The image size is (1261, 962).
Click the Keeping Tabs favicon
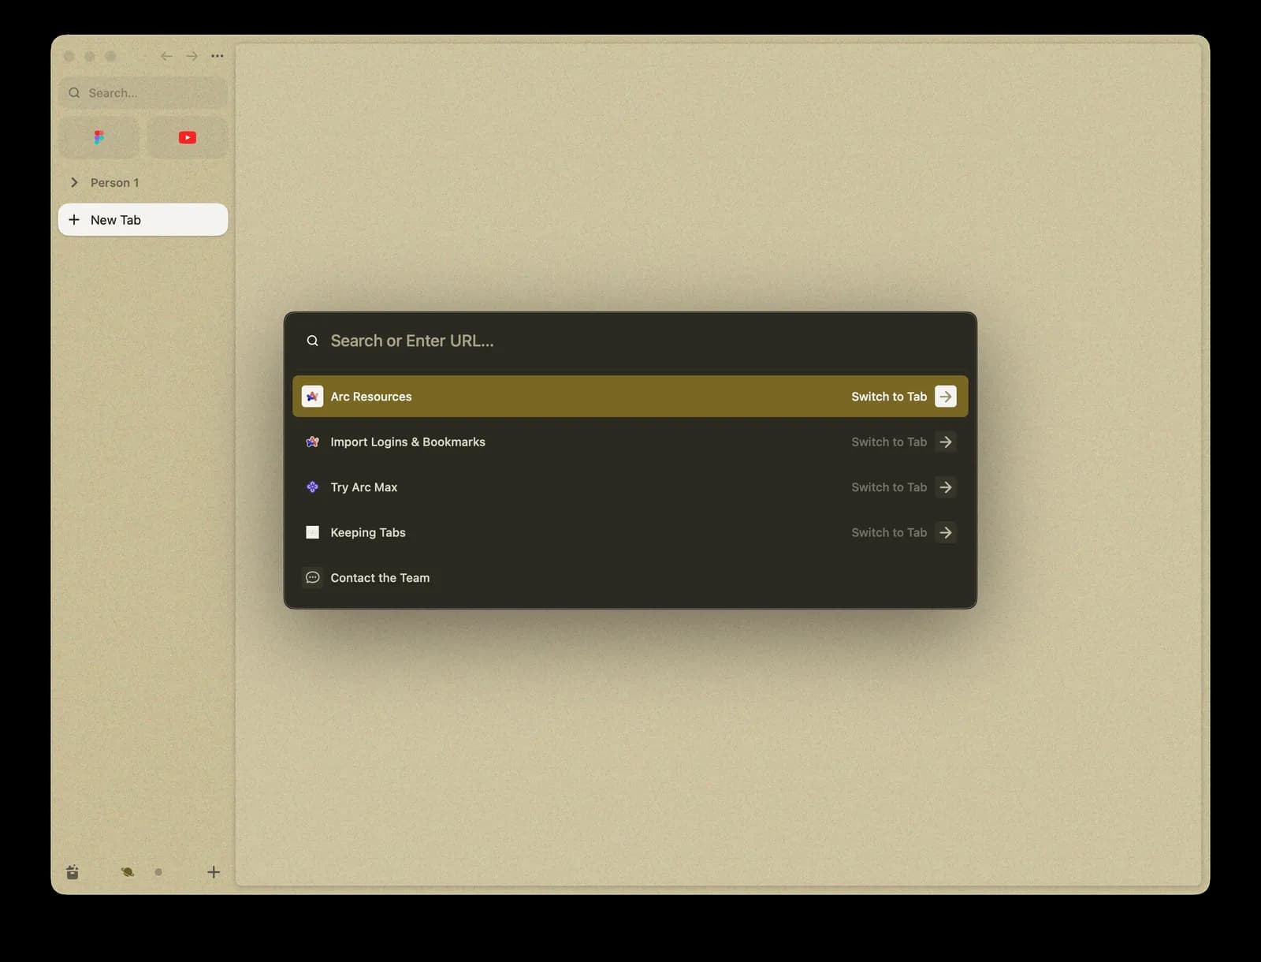coord(312,532)
